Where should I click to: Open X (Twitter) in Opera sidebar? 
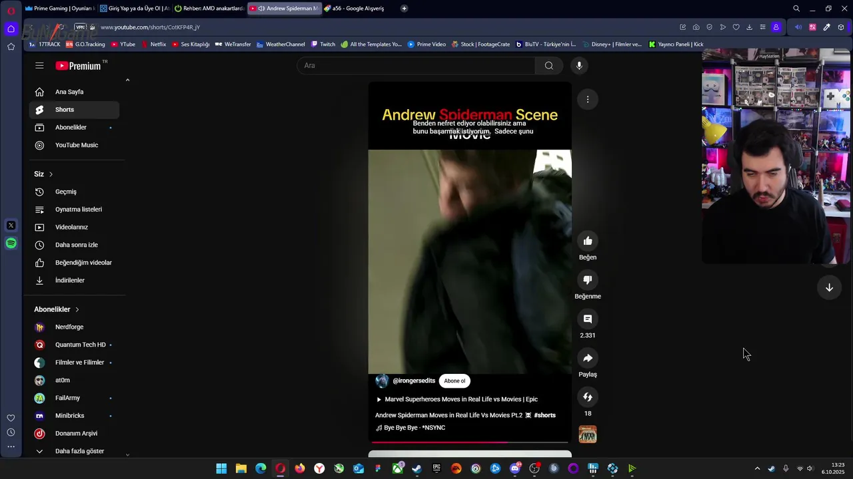pos(11,226)
